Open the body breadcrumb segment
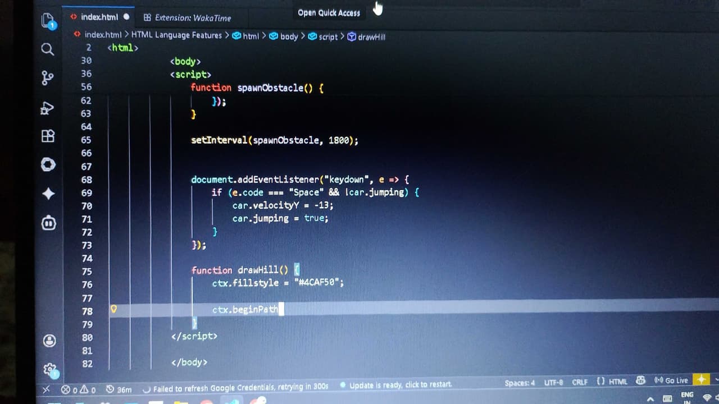Screen dimensions: 719x404 click(284, 36)
